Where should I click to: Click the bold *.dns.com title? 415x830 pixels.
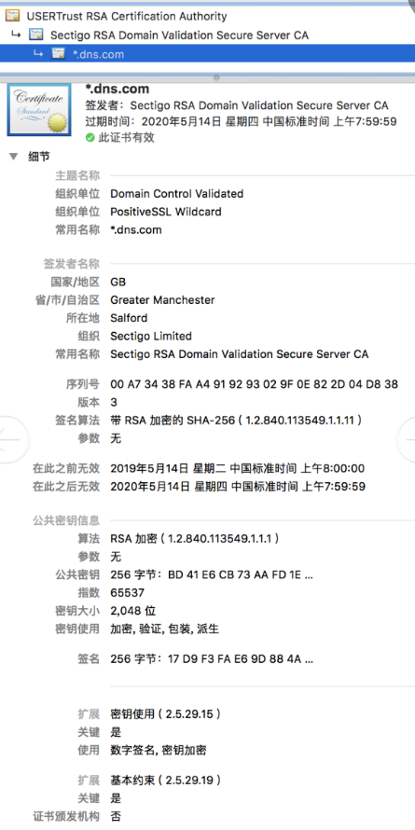pos(118,89)
